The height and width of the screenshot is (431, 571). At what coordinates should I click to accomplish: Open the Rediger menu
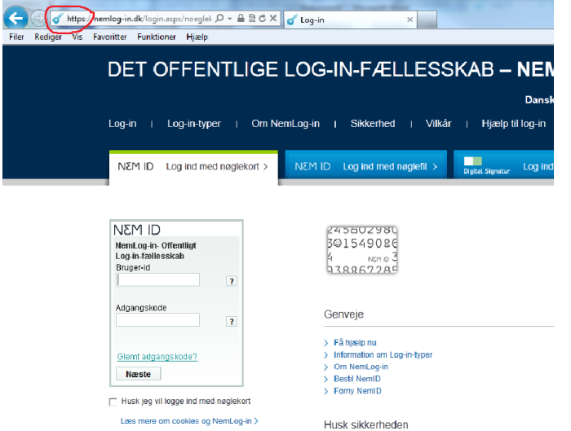click(48, 37)
